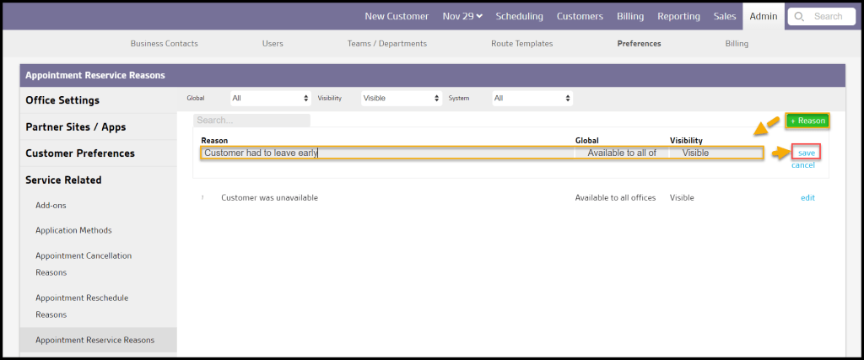Click the green + Reason button
Image resolution: width=864 pixels, height=360 pixels.
[807, 121]
